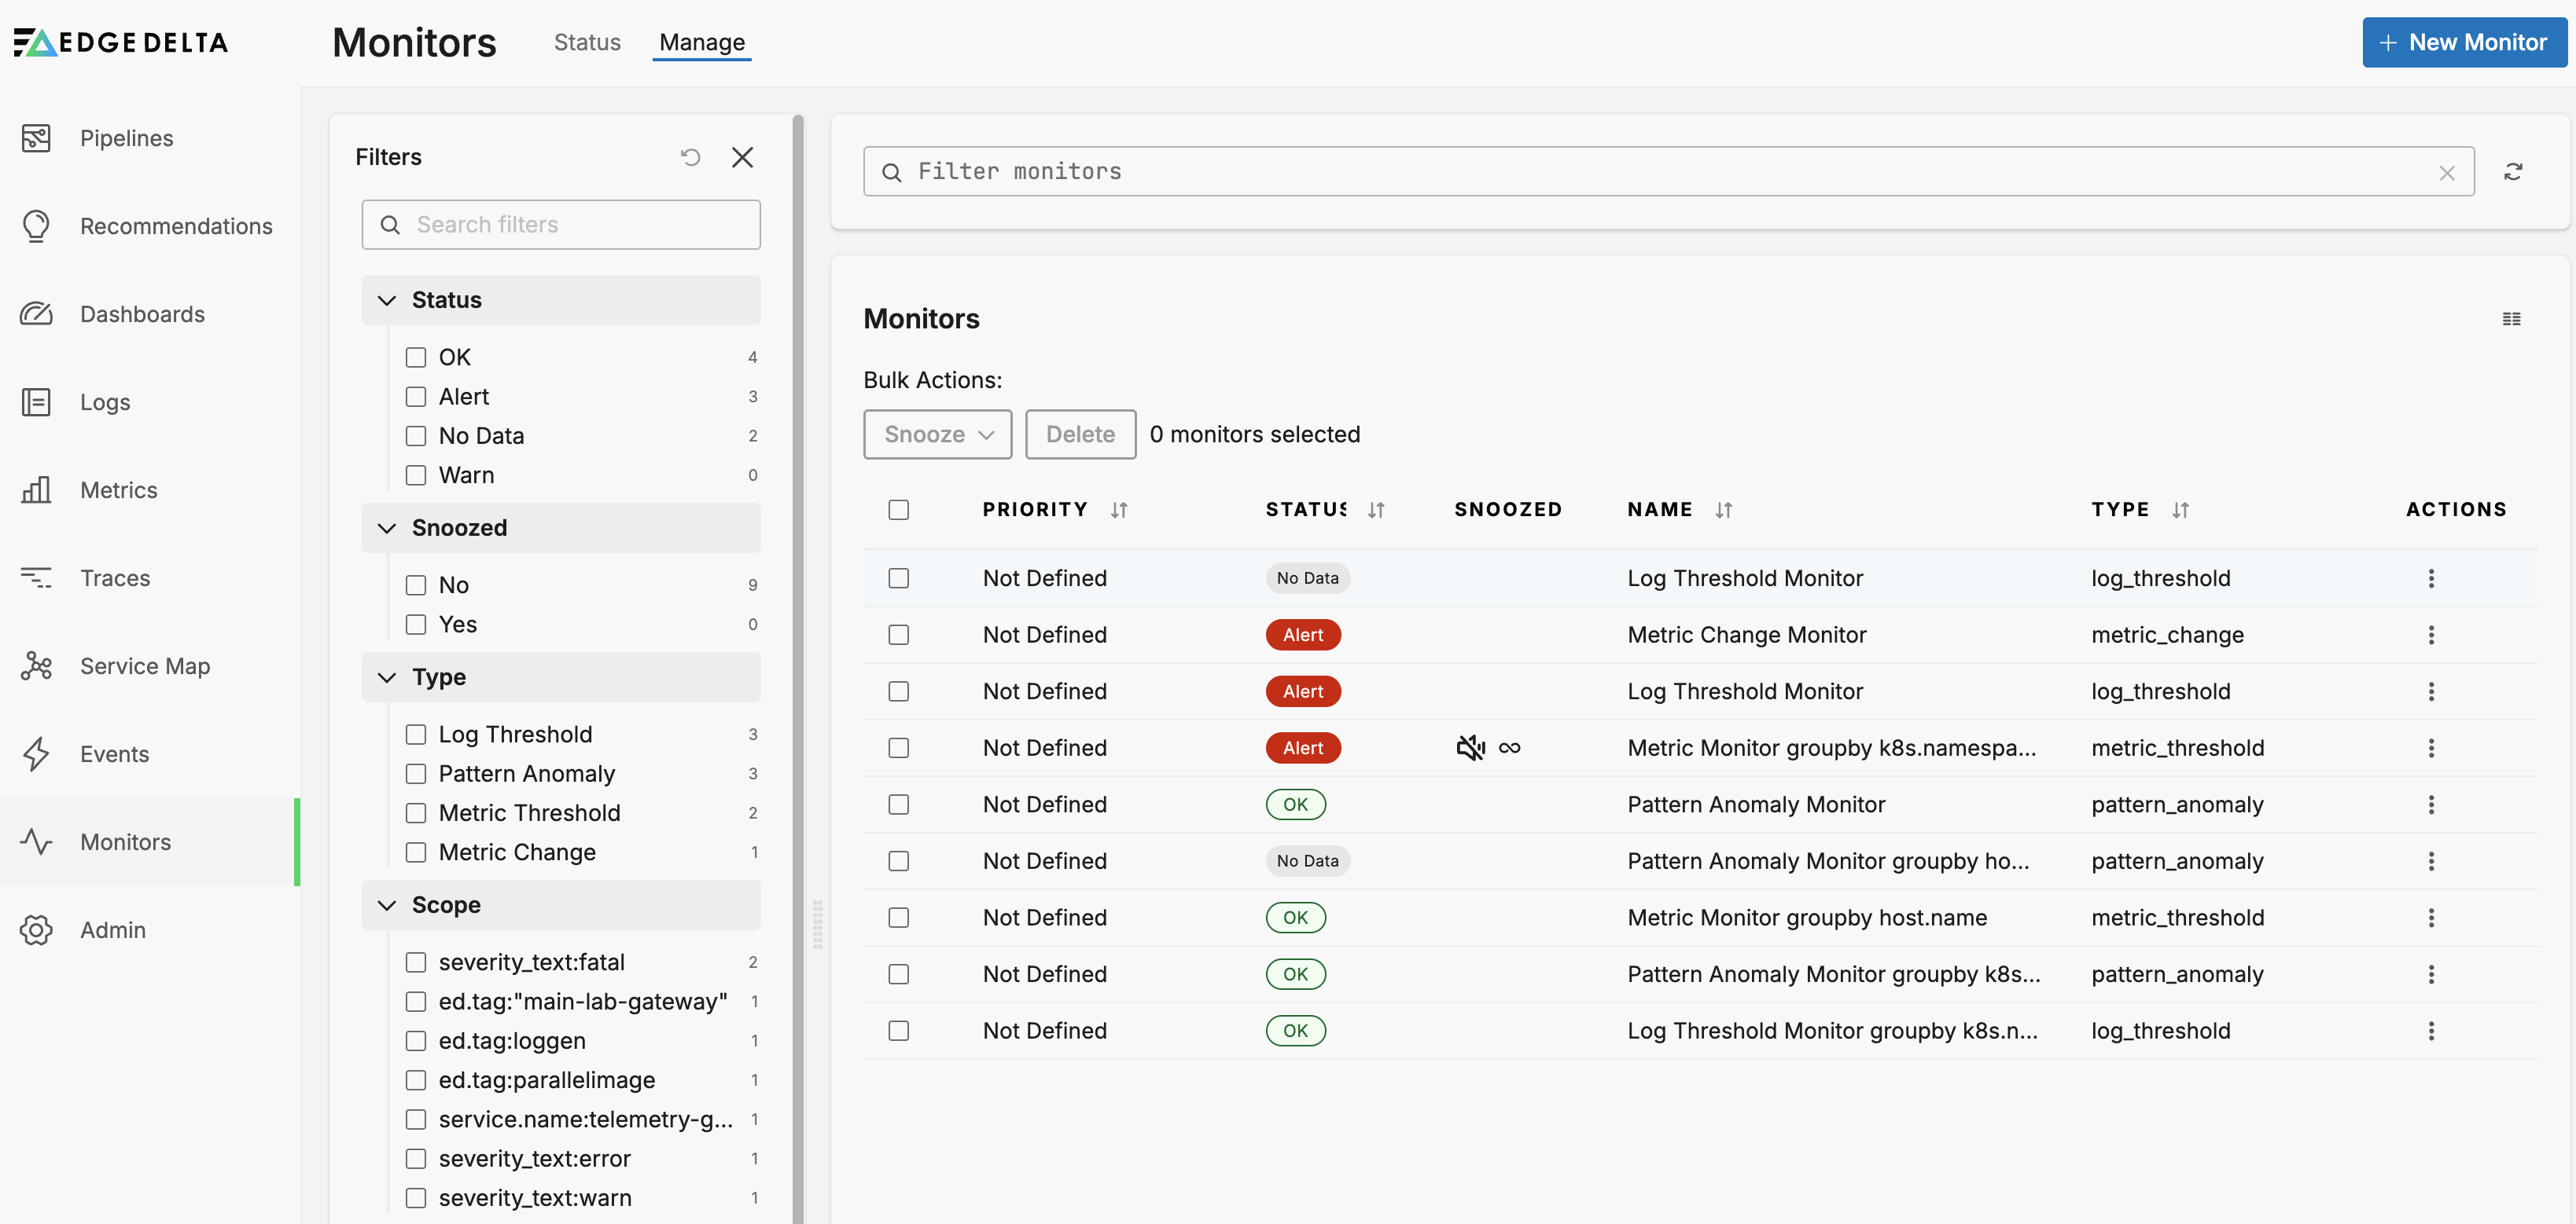The width and height of the screenshot is (2576, 1224).
Task: Check the Metric Change type filter
Action: tap(416, 852)
